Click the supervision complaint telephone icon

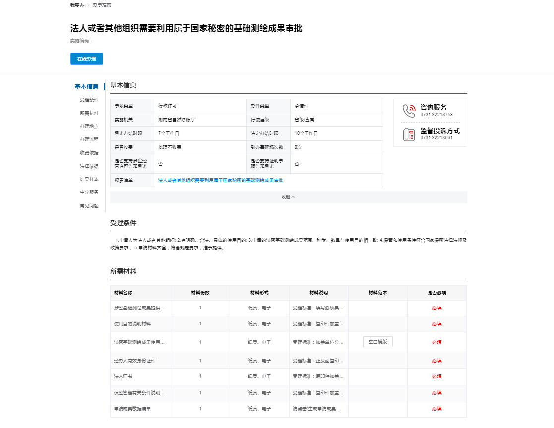pyautogui.click(x=409, y=134)
